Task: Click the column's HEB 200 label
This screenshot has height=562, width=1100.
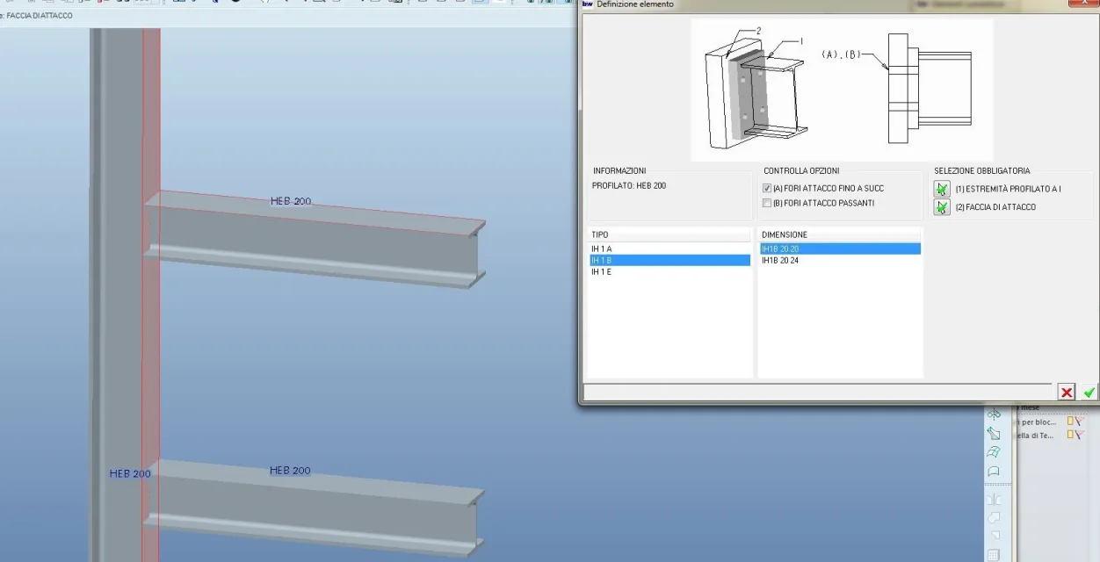Action: pyautogui.click(x=130, y=473)
